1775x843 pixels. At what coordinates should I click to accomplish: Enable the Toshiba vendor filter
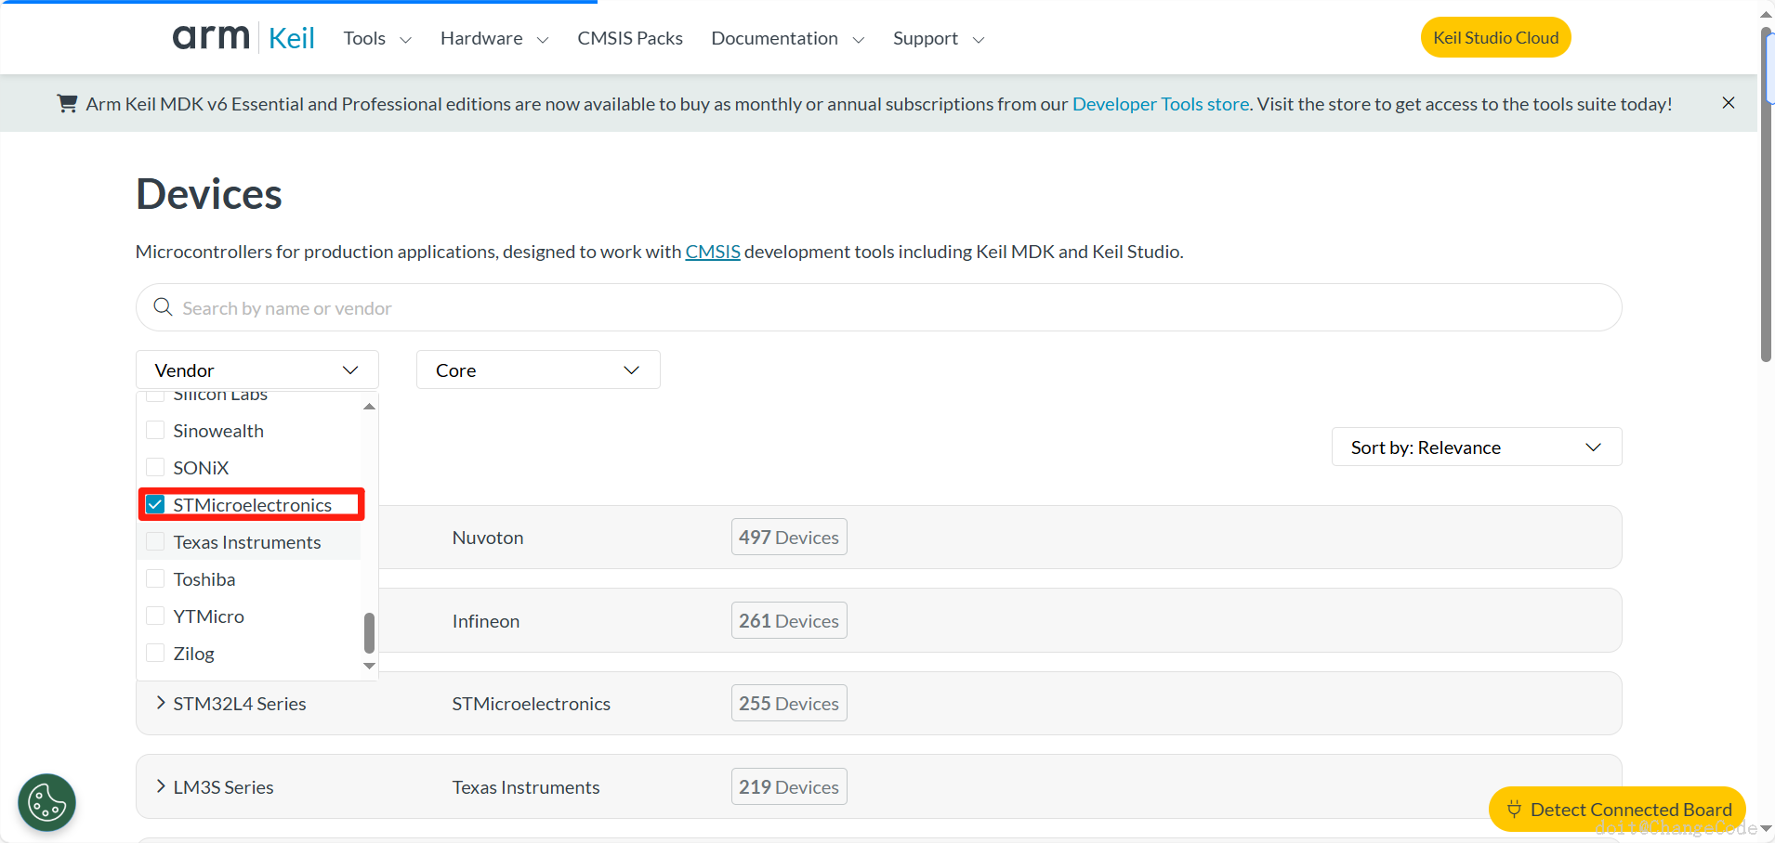tap(155, 579)
